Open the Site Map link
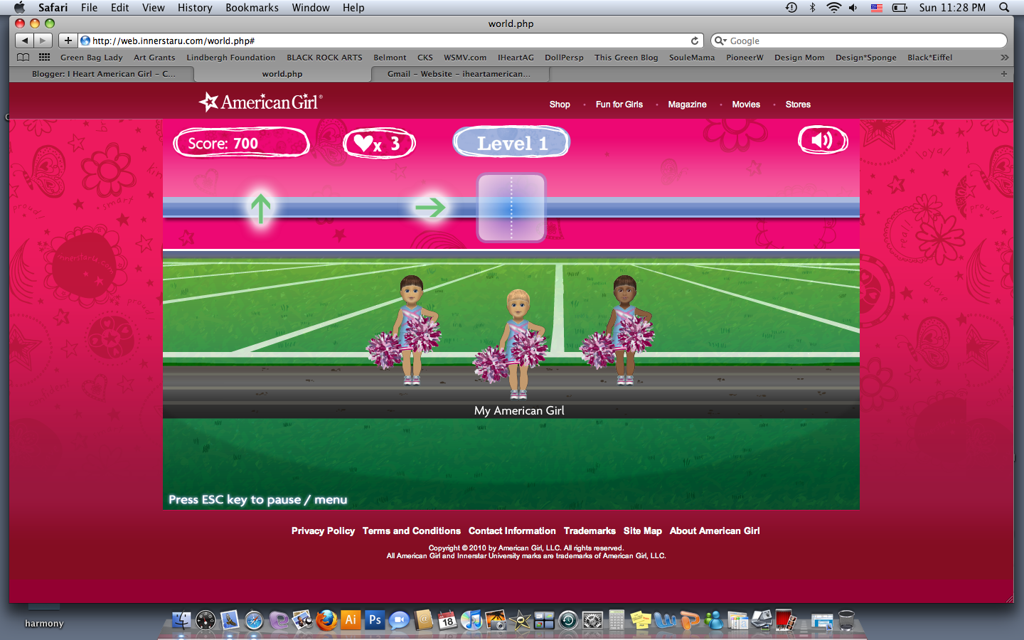1024x640 pixels. pos(643,531)
